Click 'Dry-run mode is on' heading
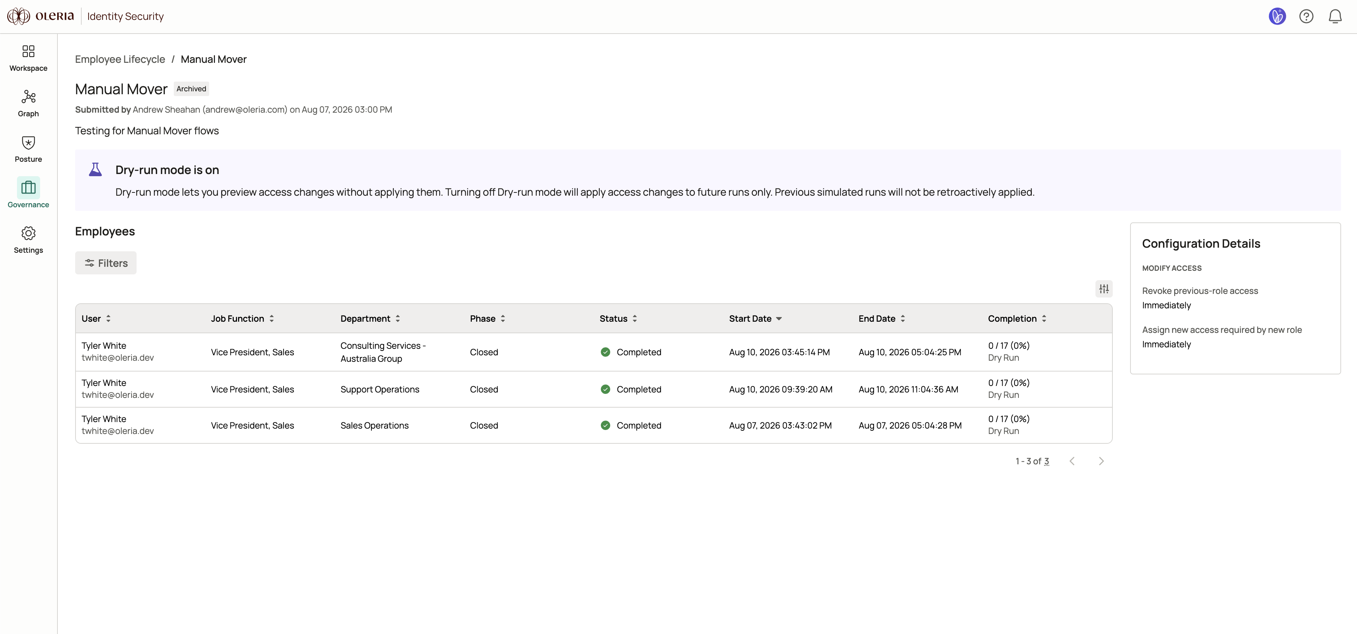 [167, 170]
